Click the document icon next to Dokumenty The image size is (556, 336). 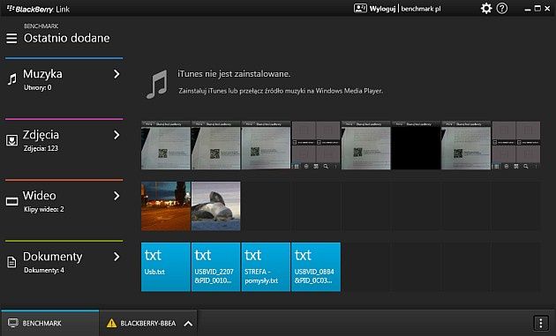11,262
